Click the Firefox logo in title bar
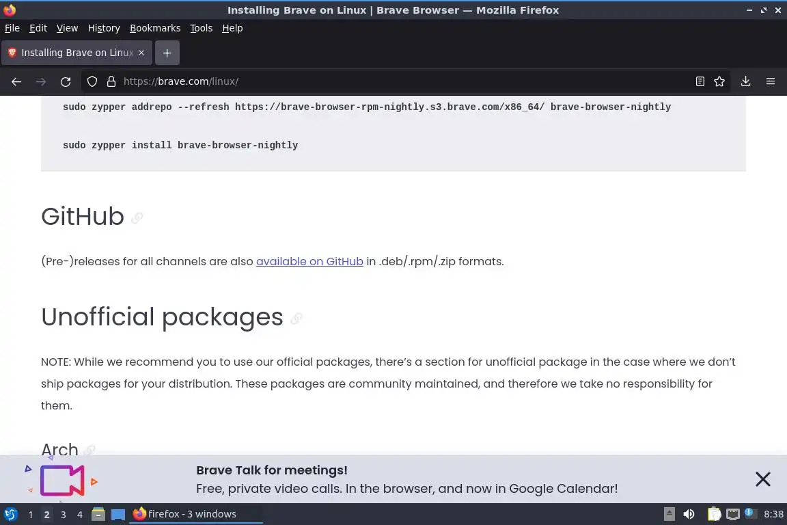Viewport: 787px width, 525px height. click(10, 10)
